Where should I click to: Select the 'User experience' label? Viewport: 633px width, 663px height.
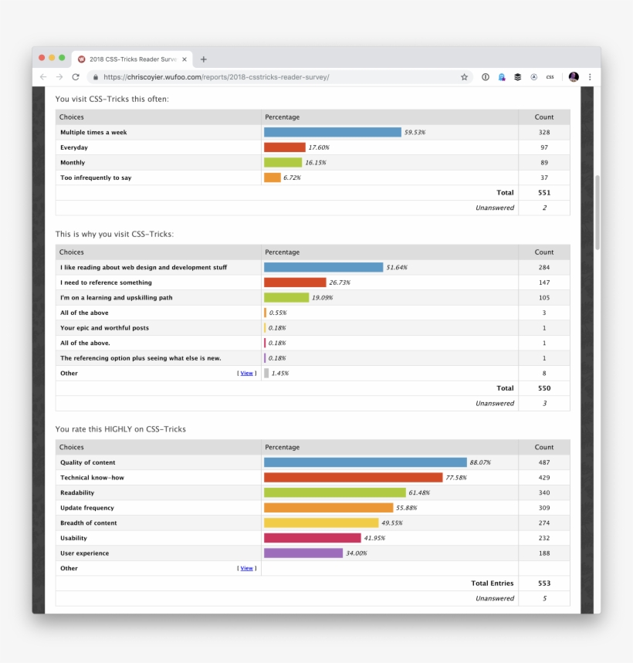pyautogui.click(x=85, y=553)
